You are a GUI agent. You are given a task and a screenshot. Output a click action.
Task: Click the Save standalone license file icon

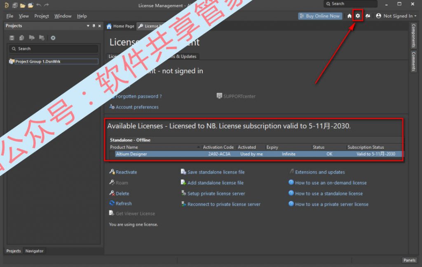pyautogui.click(x=183, y=172)
